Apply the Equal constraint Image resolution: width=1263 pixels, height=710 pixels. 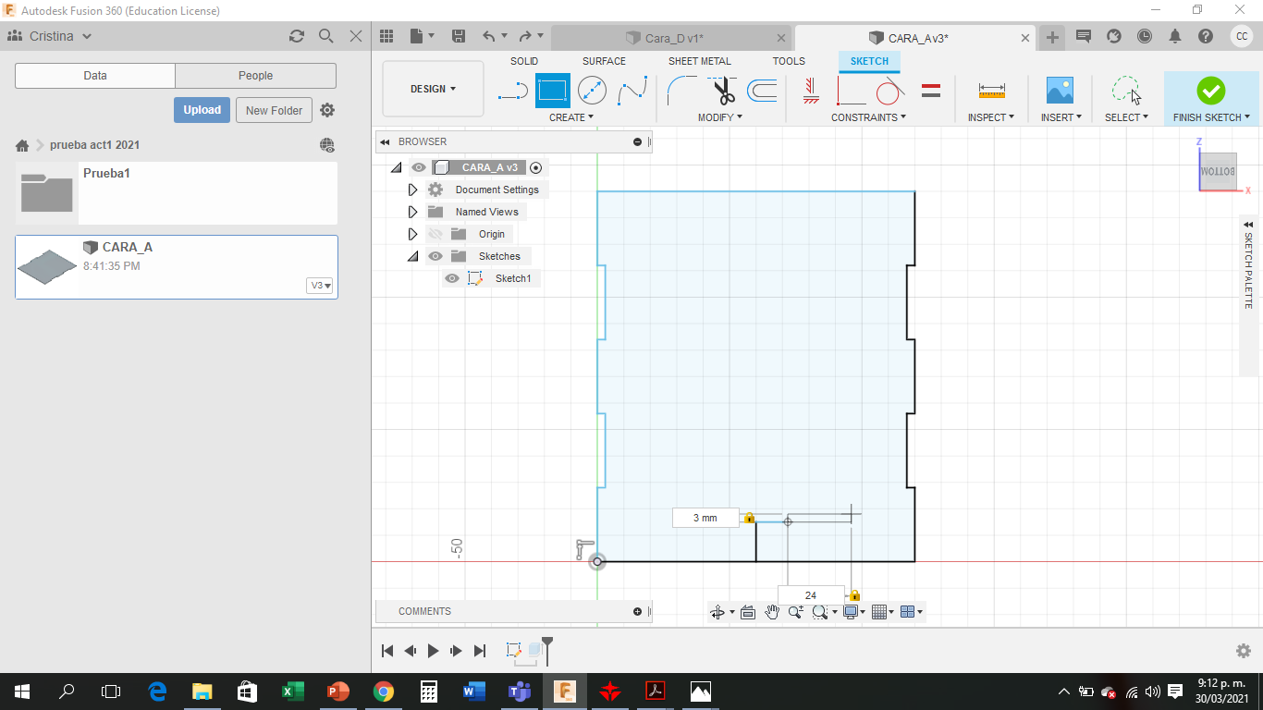tap(931, 91)
